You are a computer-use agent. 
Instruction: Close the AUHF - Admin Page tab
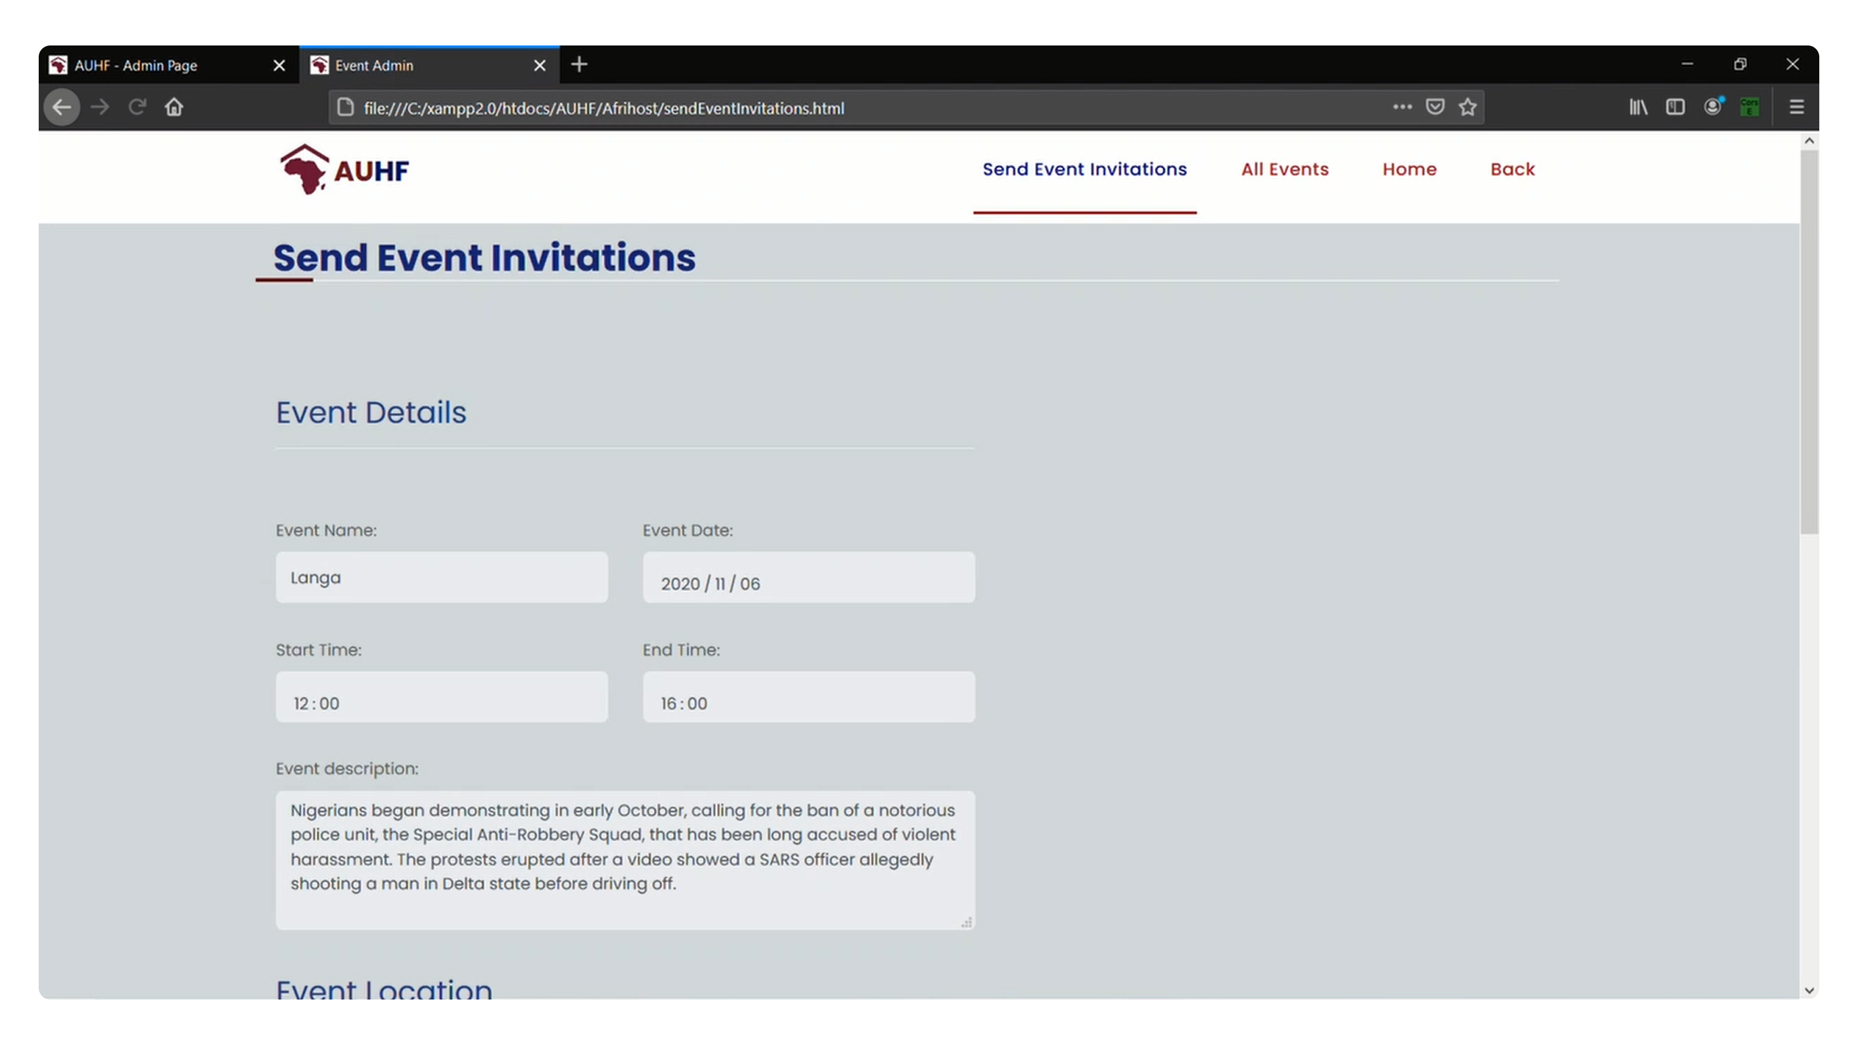279,66
